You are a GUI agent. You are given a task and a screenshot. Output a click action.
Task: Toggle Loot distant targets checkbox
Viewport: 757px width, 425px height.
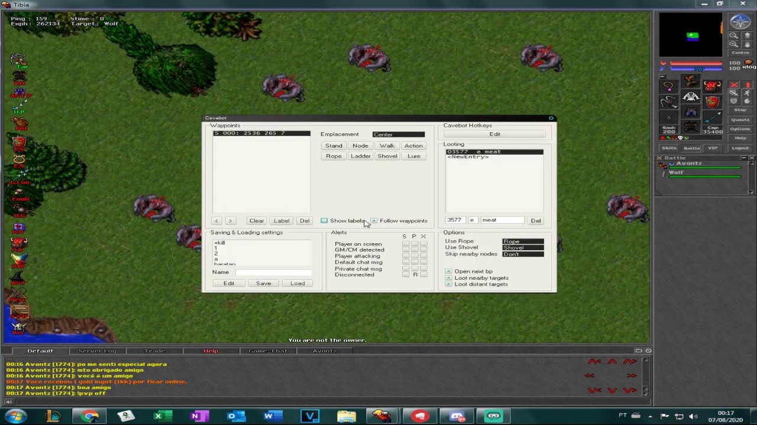point(448,285)
